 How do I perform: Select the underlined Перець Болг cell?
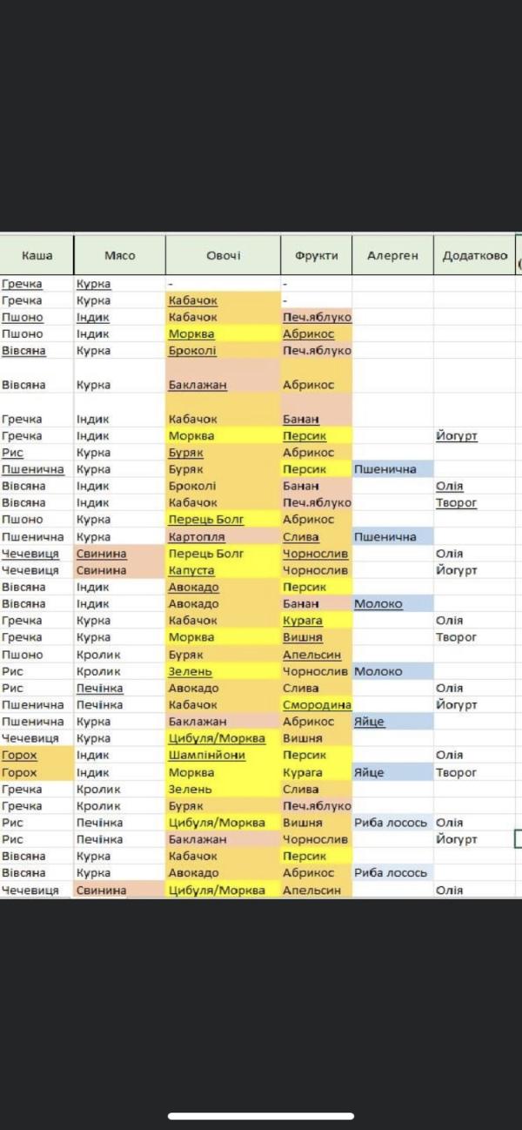click(x=224, y=520)
